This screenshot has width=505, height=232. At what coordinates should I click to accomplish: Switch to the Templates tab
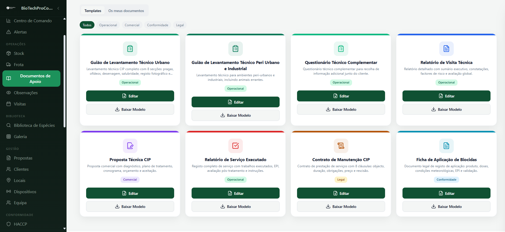coord(93,11)
